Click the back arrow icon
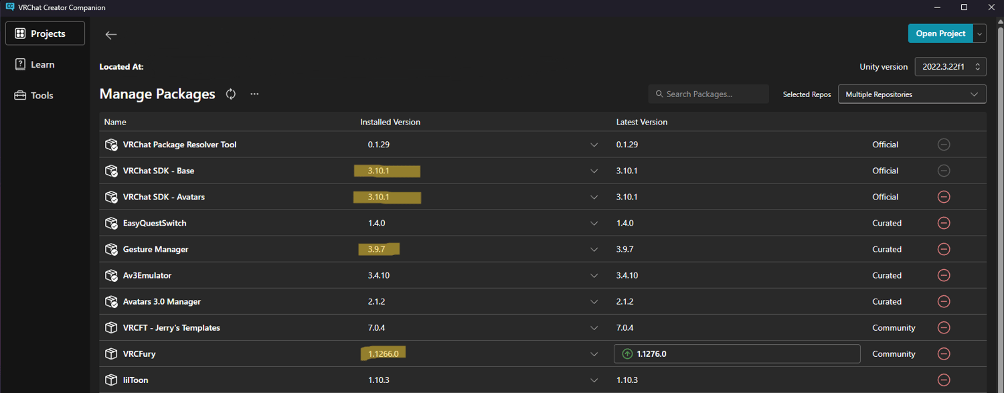 point(111,35)
